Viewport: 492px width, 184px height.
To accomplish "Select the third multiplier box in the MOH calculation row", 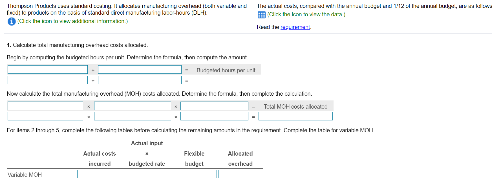I will point(214,116).
